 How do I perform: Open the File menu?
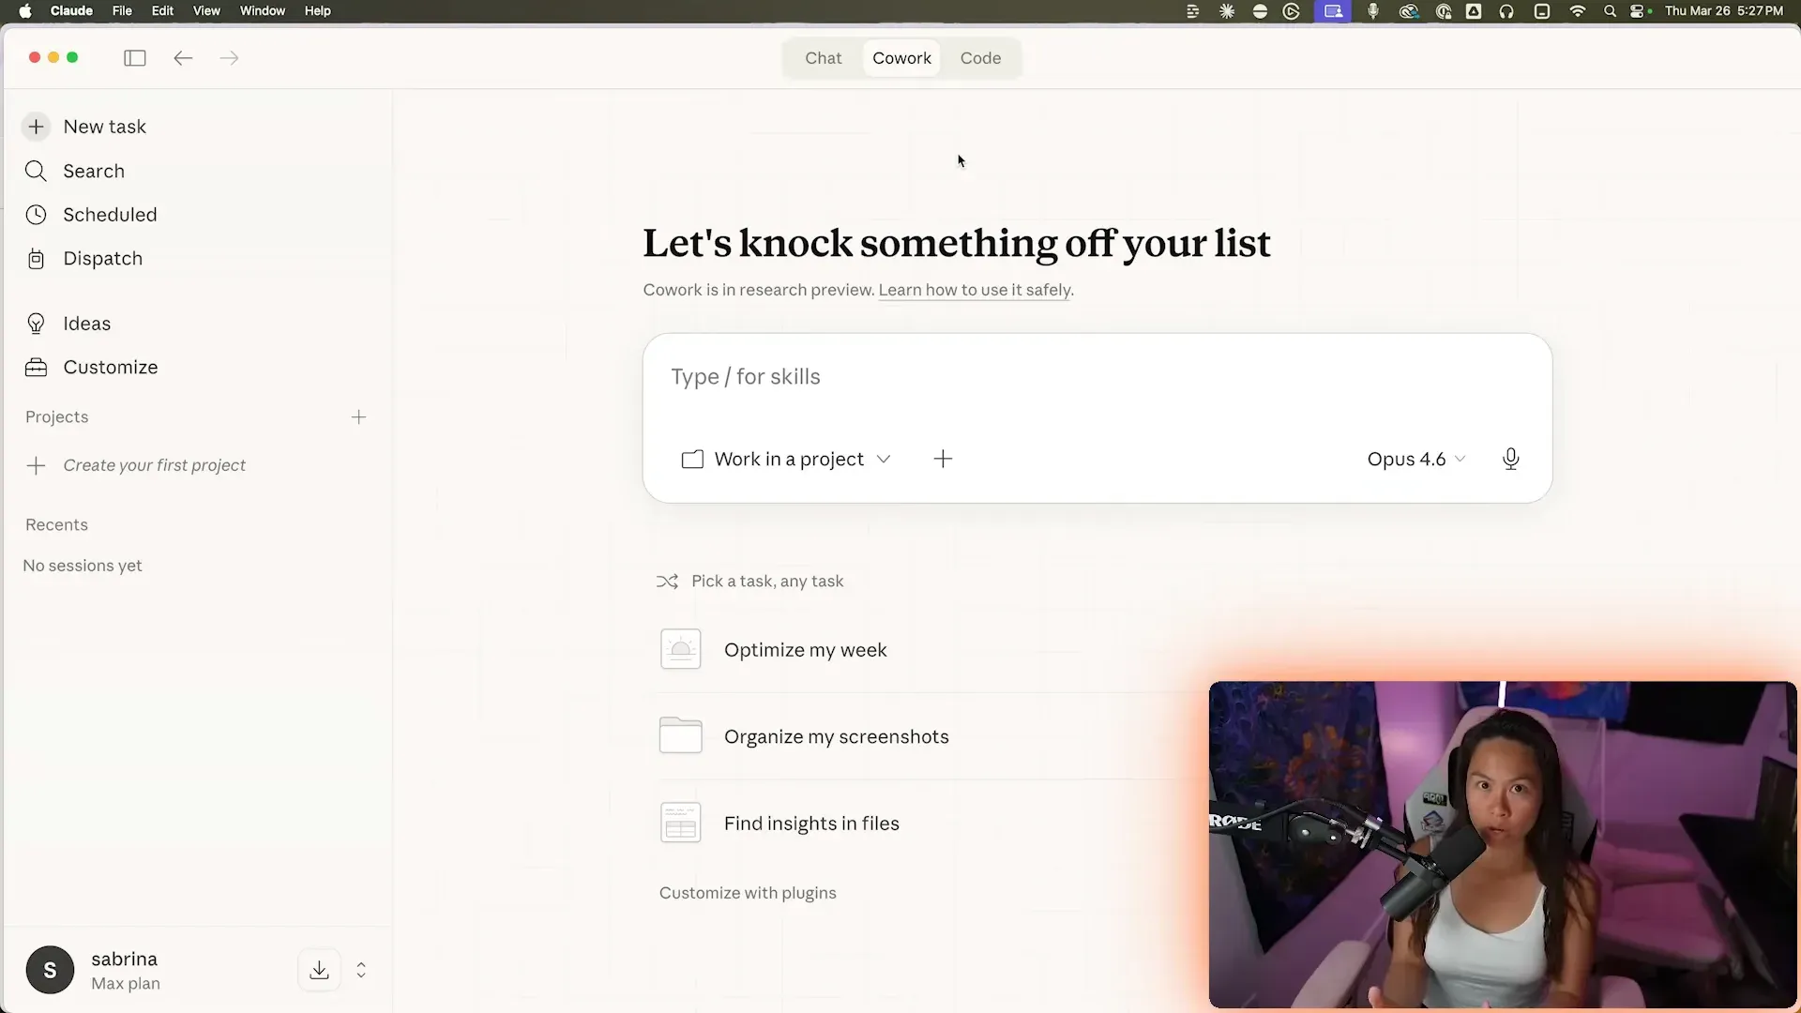pos(122,11)
